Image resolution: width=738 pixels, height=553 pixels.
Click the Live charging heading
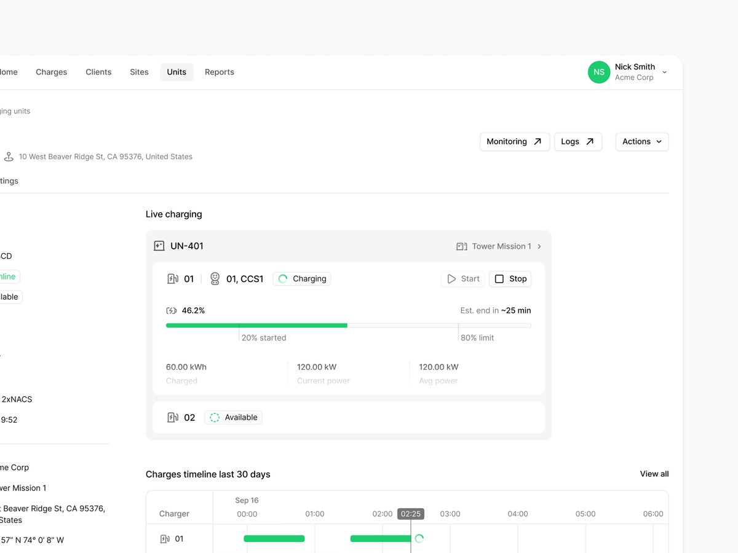174,214
